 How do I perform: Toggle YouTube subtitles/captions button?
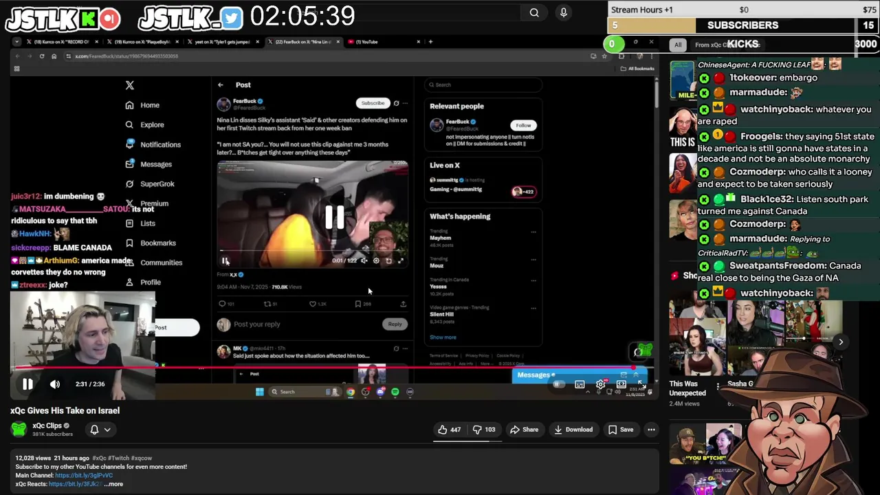click(580, 384)
